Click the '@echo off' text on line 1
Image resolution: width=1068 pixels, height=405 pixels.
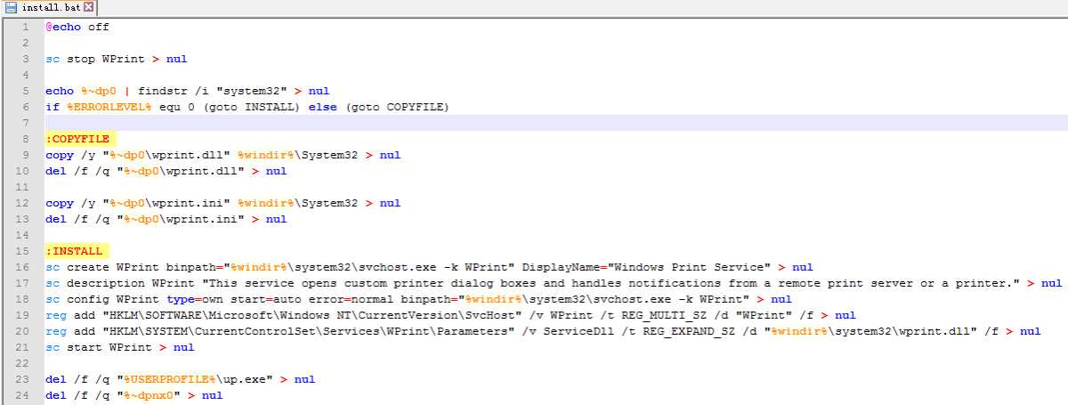pyautogui.click(x=77, y=27)
